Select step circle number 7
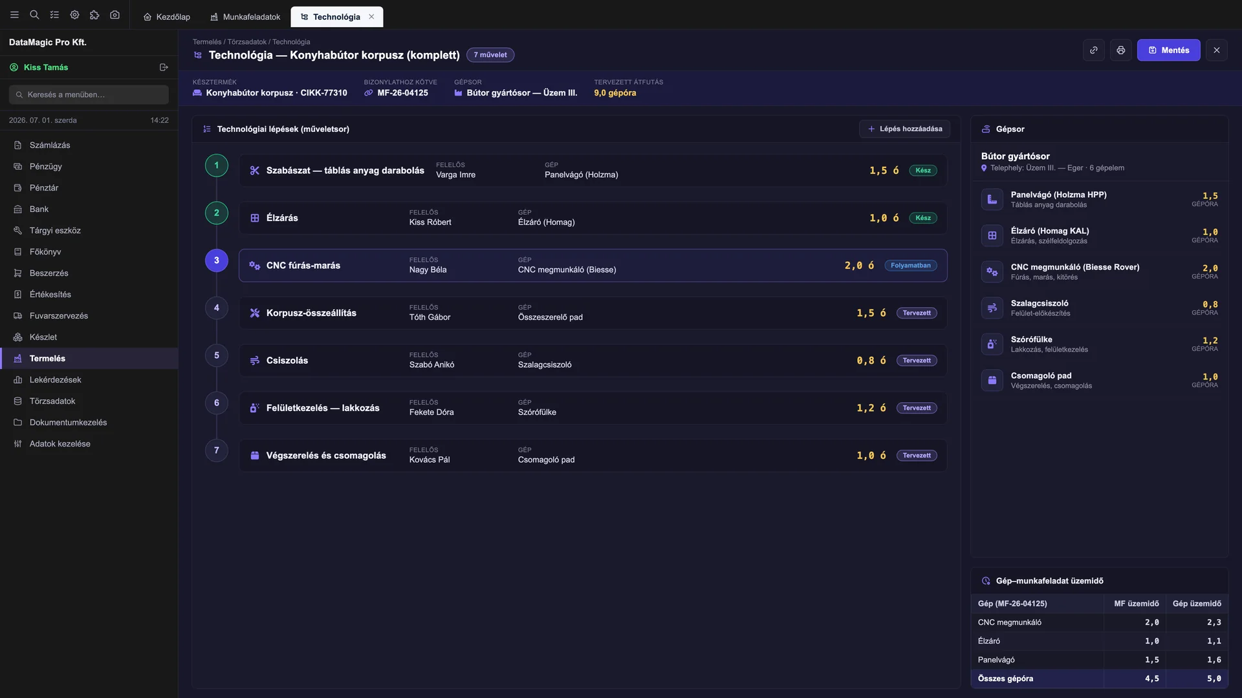This screenshot has height=698, width=1242. click(217, 450)
